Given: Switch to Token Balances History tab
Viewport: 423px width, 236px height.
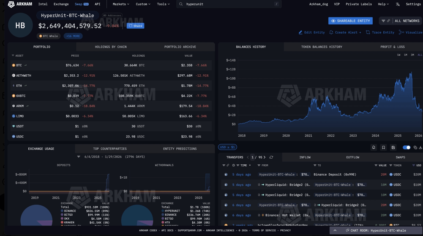Looking at the screenshot, I should [x=322, y=47].
